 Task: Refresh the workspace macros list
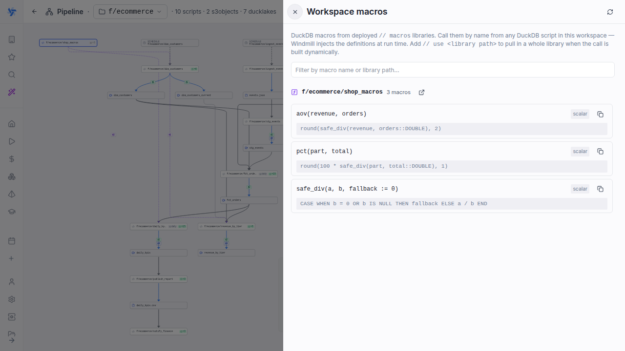(610, 12)
